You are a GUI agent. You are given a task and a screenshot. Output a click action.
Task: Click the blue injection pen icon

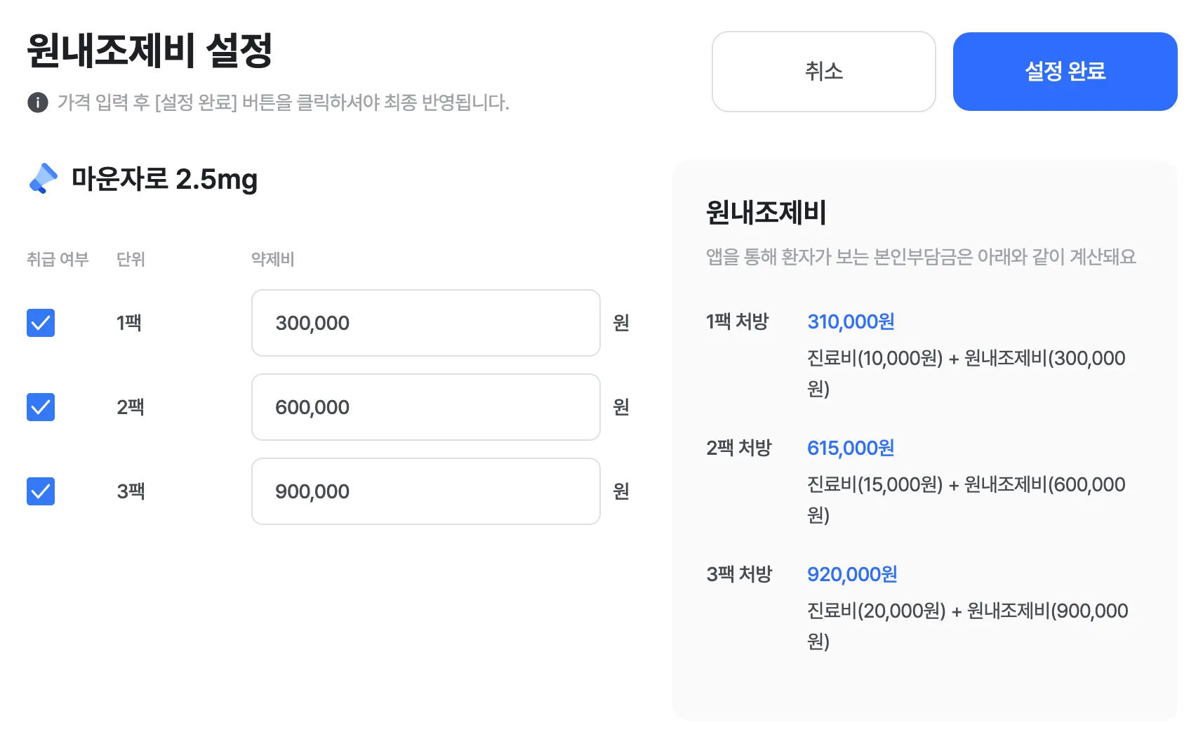pyautogui.click(x=44, y=178)
